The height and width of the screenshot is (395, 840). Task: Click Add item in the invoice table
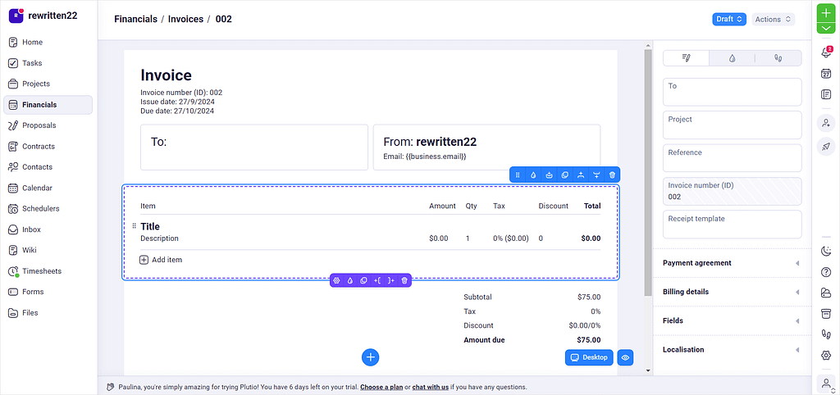click(x=161, y=260)
